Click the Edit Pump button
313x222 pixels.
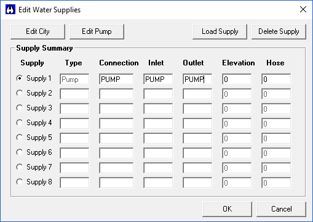pos(97,31)
